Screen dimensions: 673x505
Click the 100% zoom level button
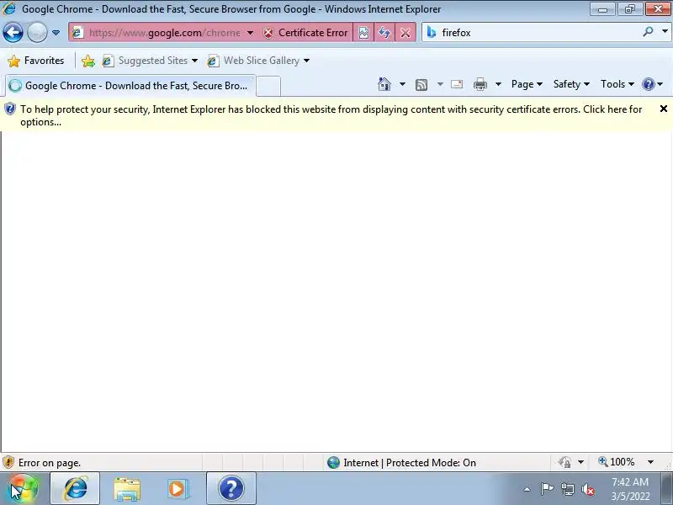tap(617, 462)
